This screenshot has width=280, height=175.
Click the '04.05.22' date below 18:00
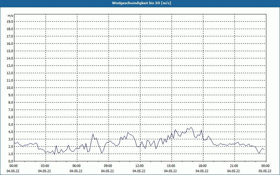[x=202, y=171]
